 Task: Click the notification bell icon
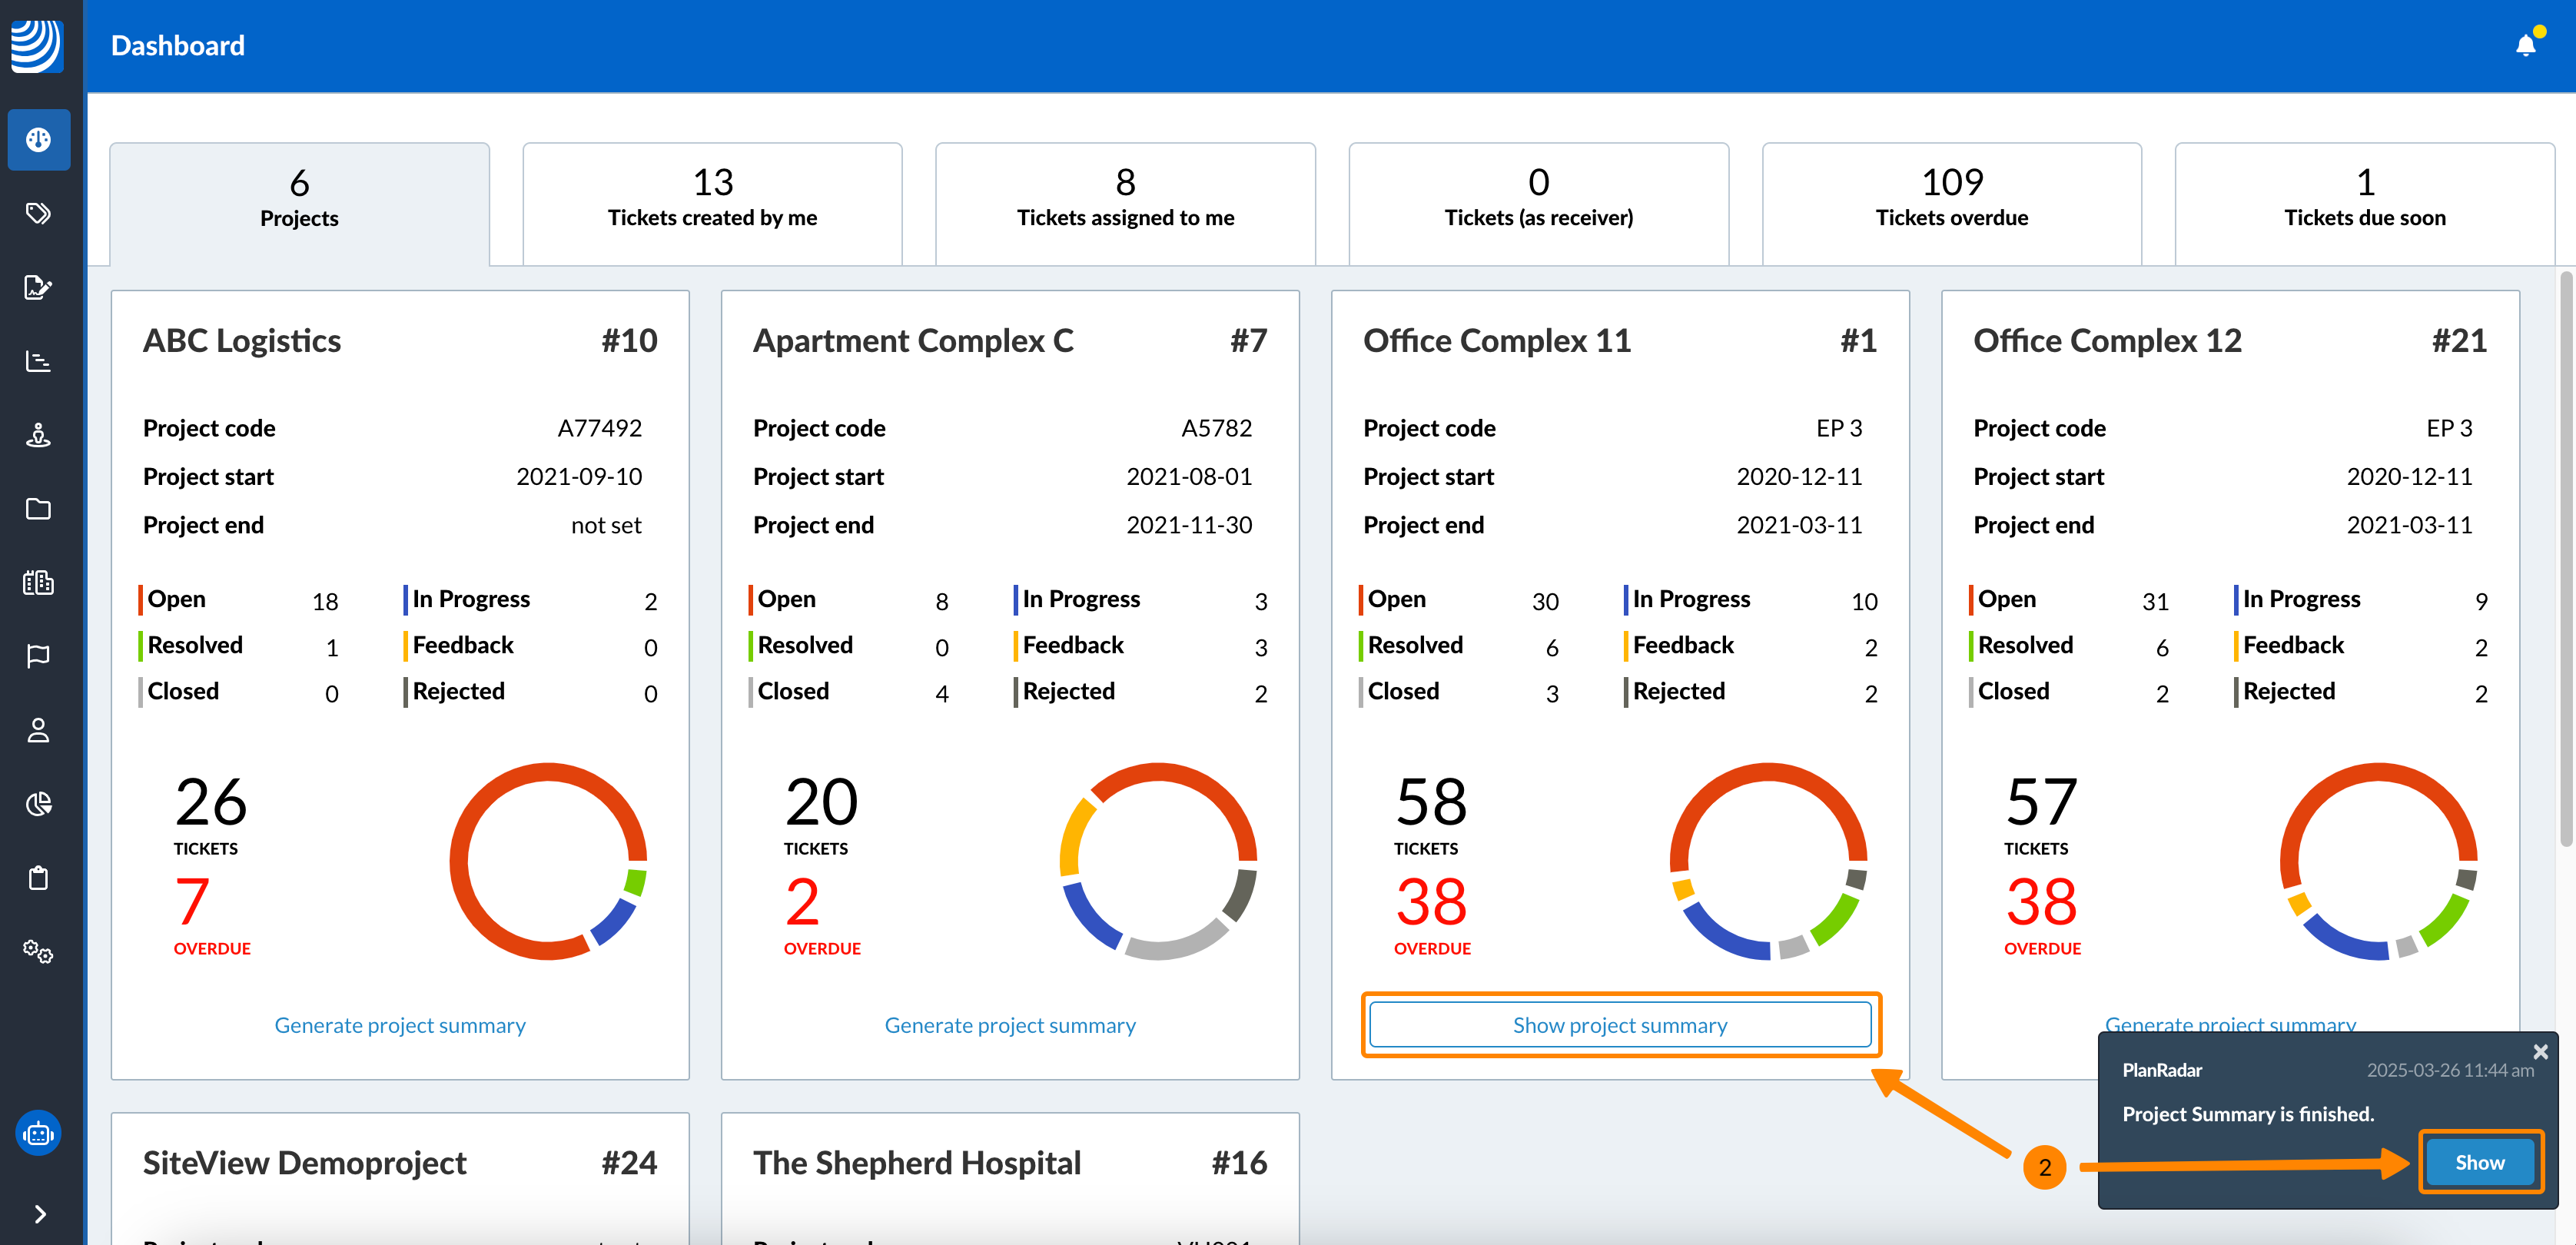pyautogui.click(x=2525, y=45)
